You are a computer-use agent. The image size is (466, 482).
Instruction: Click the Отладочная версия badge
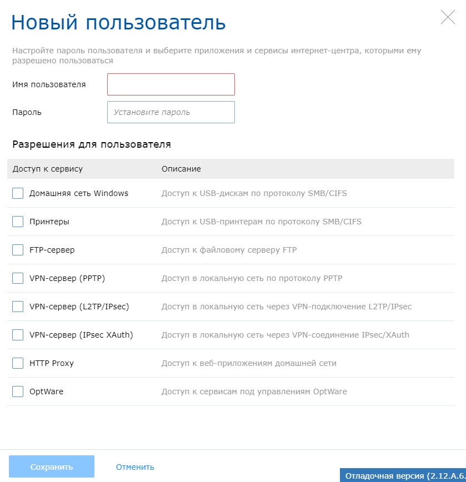tap(403, 475)
